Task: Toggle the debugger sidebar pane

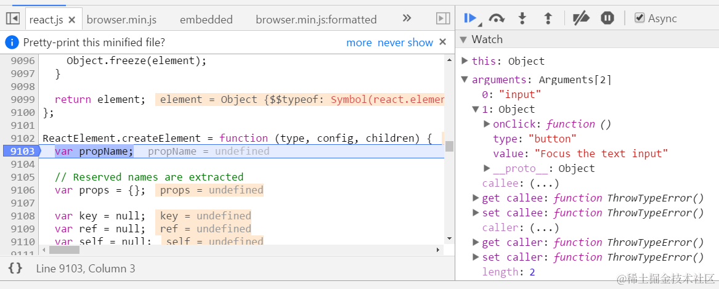Action: pyautogui.click(x=442, y=18)
